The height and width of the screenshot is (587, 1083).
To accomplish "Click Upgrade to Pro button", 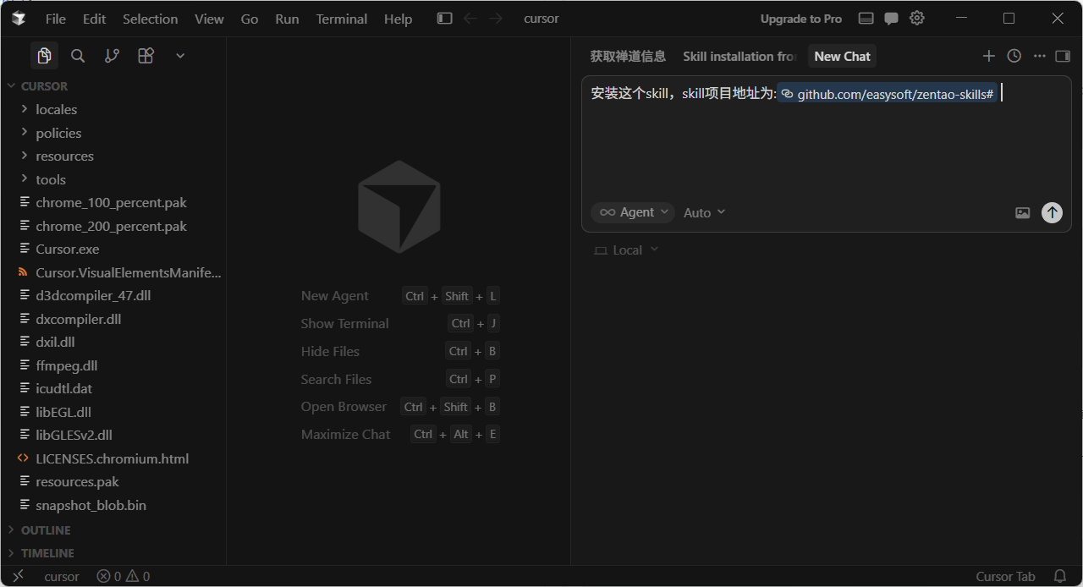I will [801, 19].
